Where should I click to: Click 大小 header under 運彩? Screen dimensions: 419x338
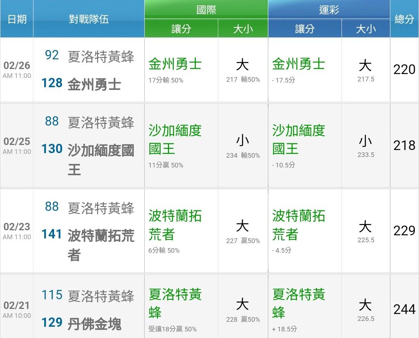click(x=366, y=29)
